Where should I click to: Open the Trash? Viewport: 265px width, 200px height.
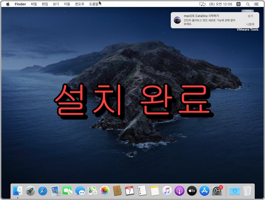(247, 191)
